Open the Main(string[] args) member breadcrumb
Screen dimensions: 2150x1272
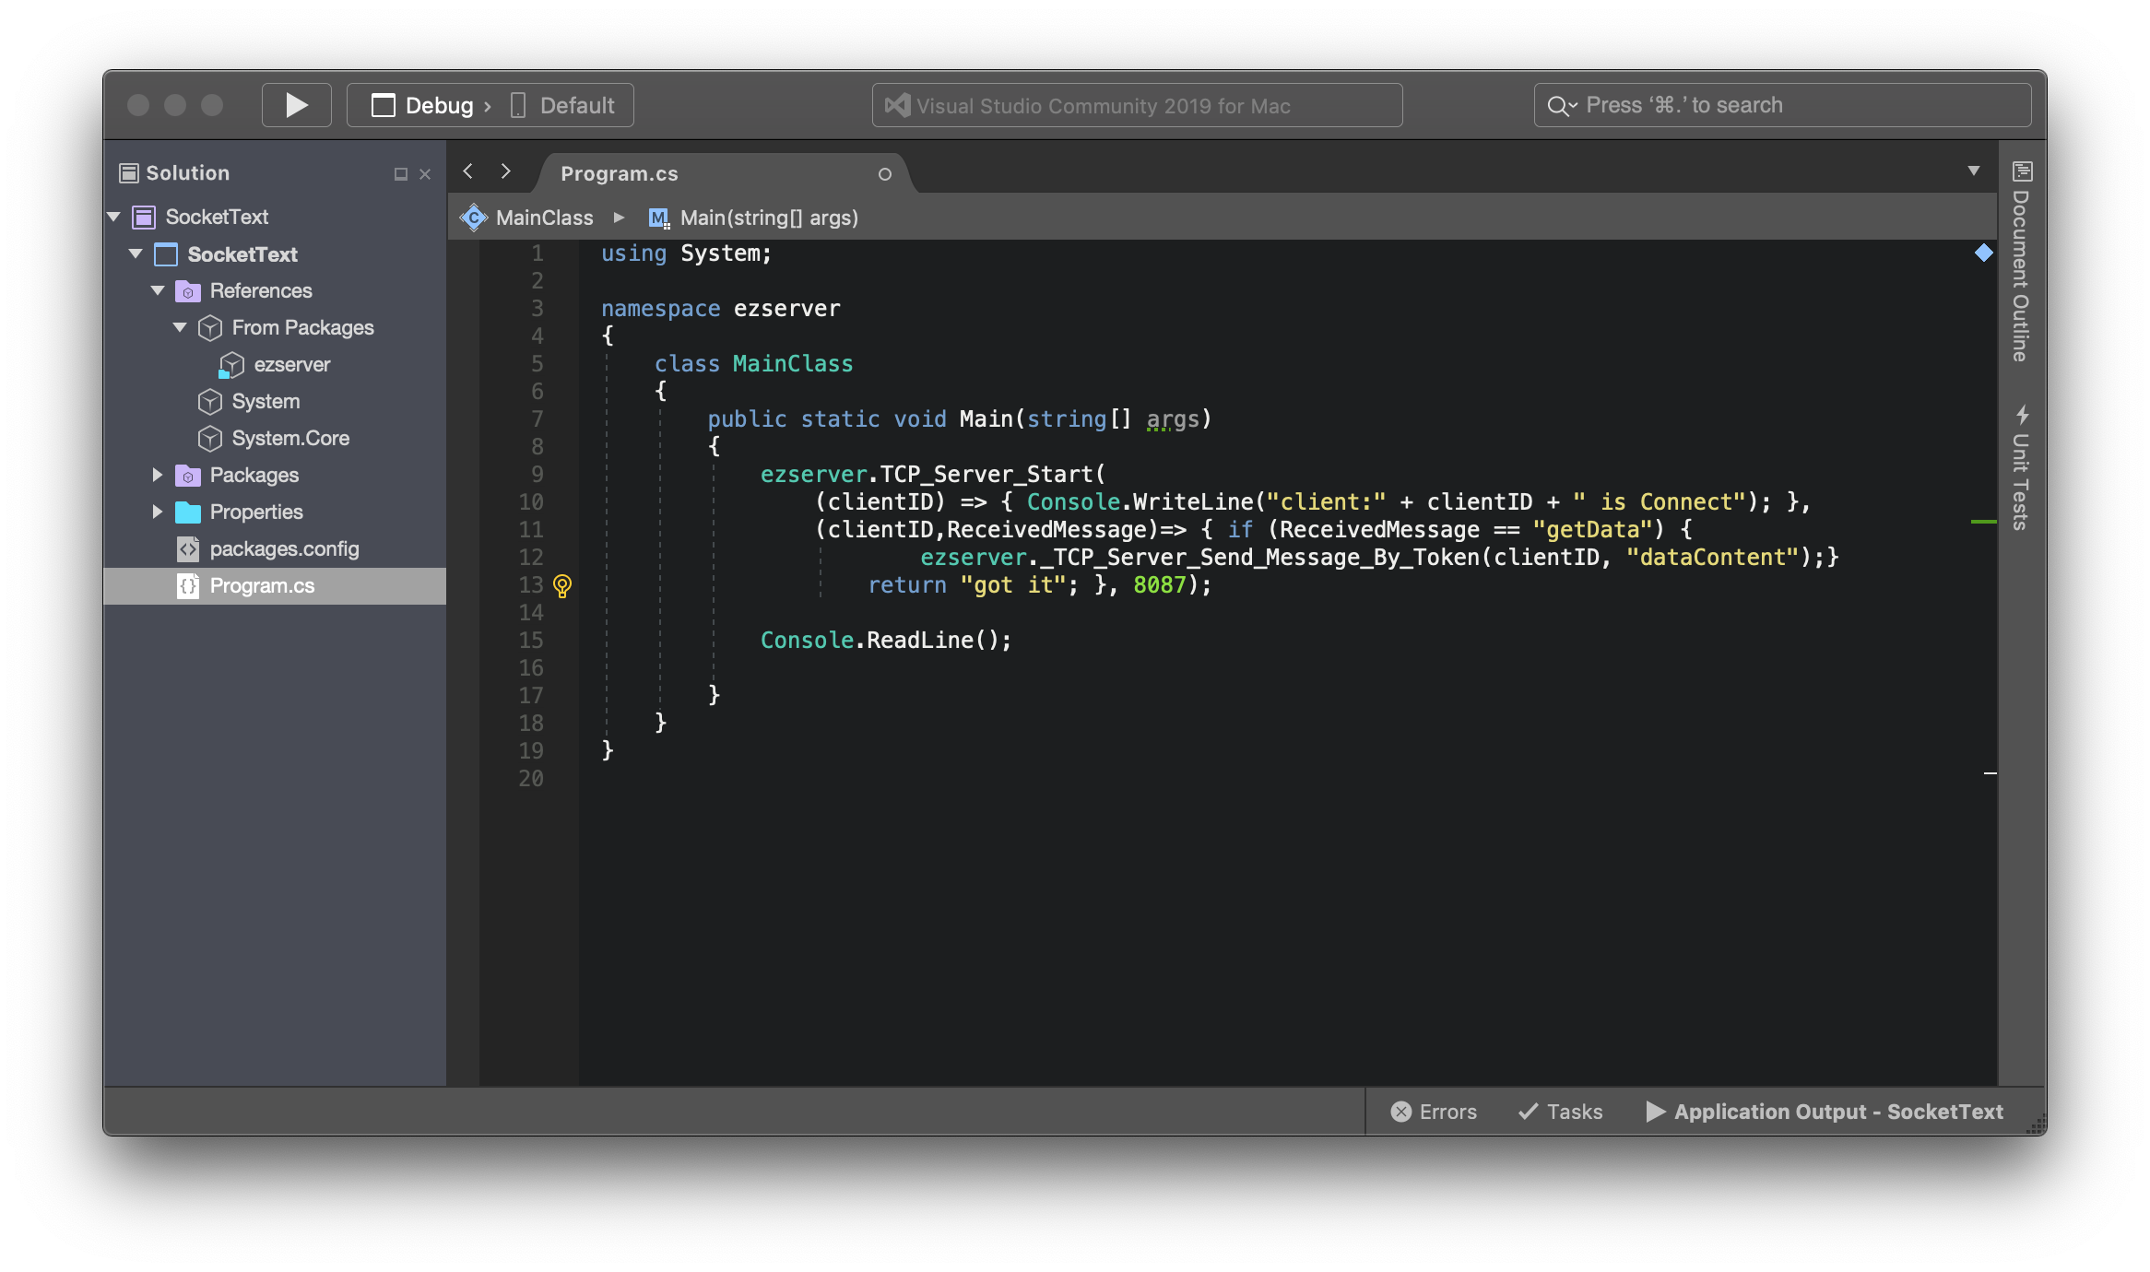(x=769, y=218)
